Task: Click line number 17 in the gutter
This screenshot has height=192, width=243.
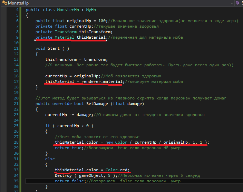Action: click(16, 81)
